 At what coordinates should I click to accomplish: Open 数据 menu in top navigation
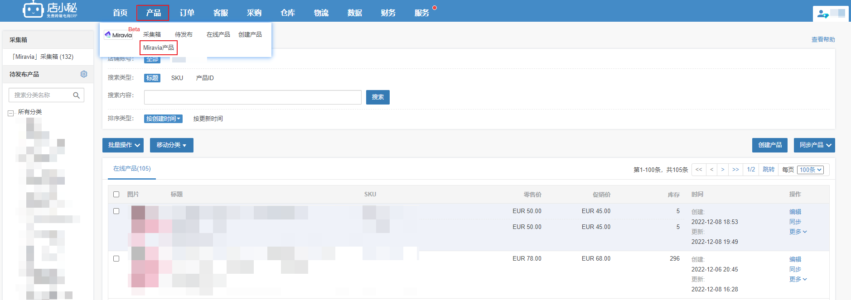[x=355, y=13]
